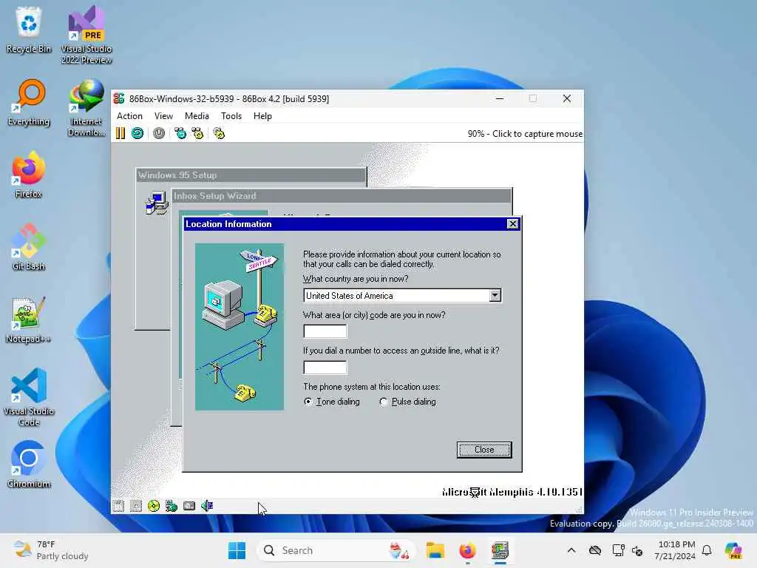Click the network status bar icon

172,506
